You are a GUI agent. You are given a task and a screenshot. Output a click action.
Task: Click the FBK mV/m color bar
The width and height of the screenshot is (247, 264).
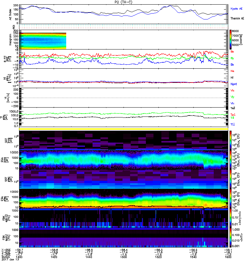[230, 218]
